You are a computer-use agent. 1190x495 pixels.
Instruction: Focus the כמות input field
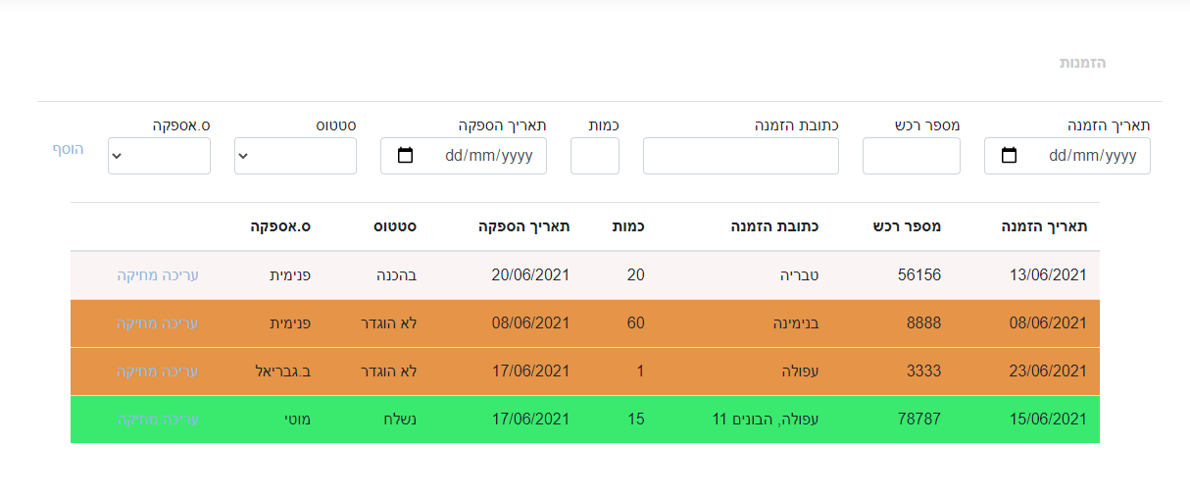click(x=595, y=156)
